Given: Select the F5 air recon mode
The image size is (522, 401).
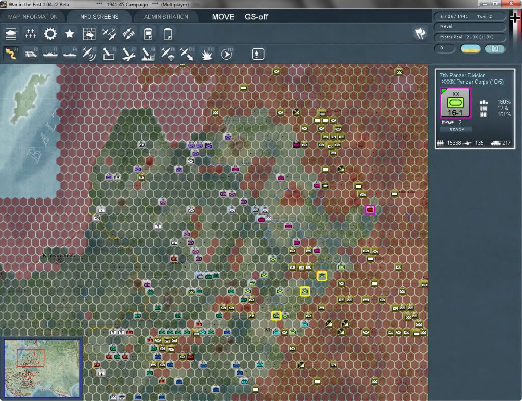Looking at the screenshot, I should (x=89, y=54).
